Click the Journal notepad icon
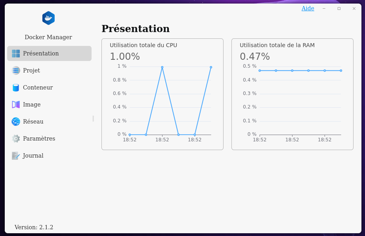The width and height of the screenshot is (365, 236). pos(16,156)
